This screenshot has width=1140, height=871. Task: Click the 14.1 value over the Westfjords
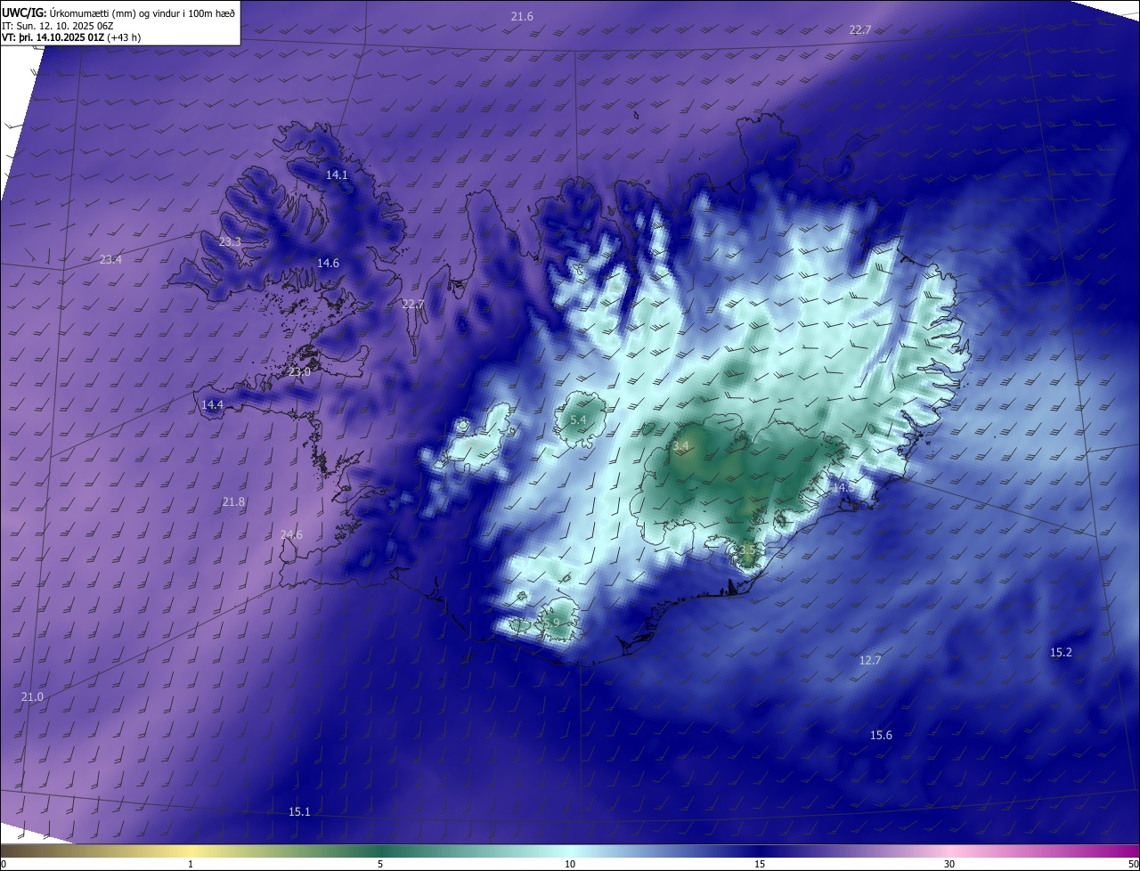tap(337, 175)
